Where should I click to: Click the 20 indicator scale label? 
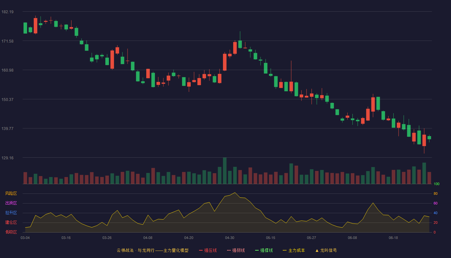point(436,223)
